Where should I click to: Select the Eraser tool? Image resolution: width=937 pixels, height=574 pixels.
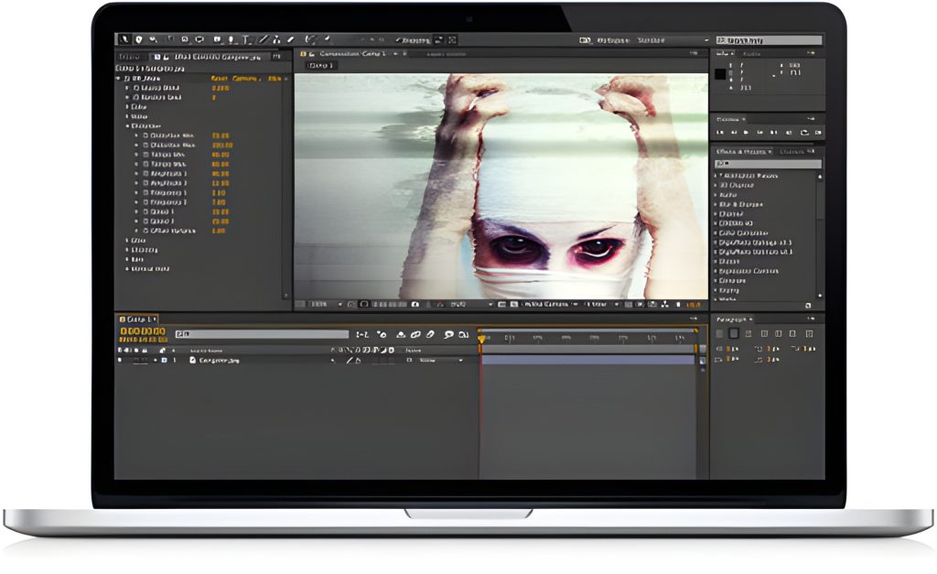[x=290, y=39]
